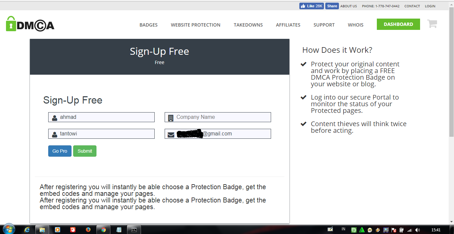This screenshot has height=234, width=454.
Task: Click the IN language indicator
Action: pyautogui.click(x=343, y=229)
